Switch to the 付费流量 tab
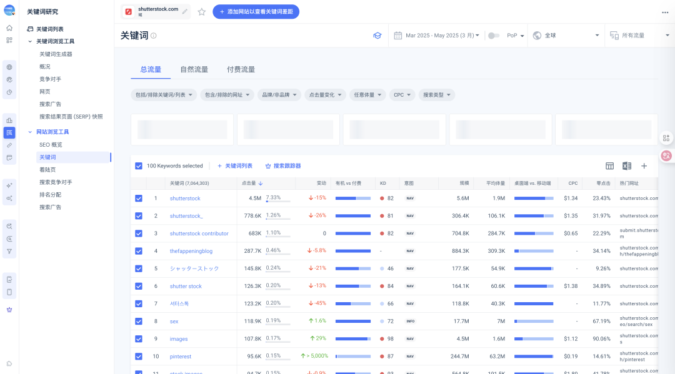The width and height of the screenshot is (675, 374). point(241,70)
